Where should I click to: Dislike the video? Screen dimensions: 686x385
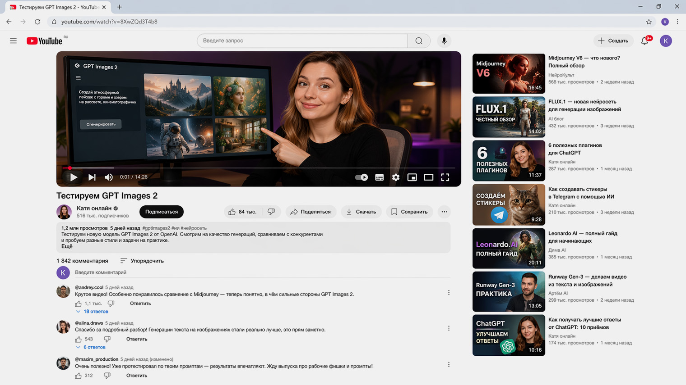(x=271, y=212)
